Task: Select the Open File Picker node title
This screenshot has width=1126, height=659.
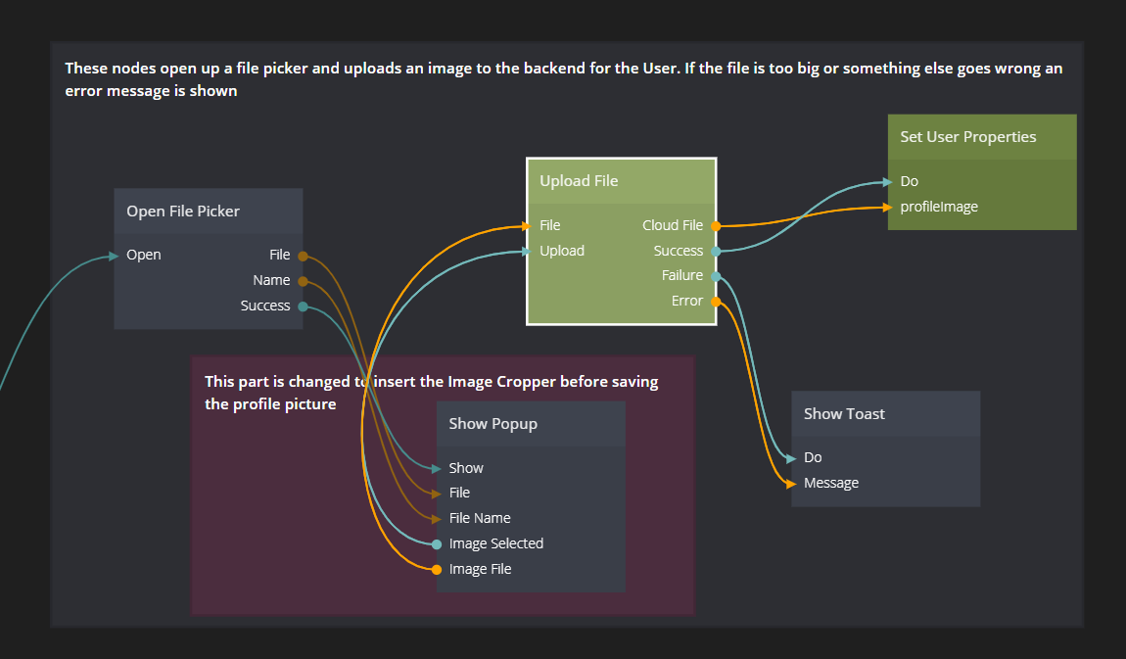Action: pos(183,212)
